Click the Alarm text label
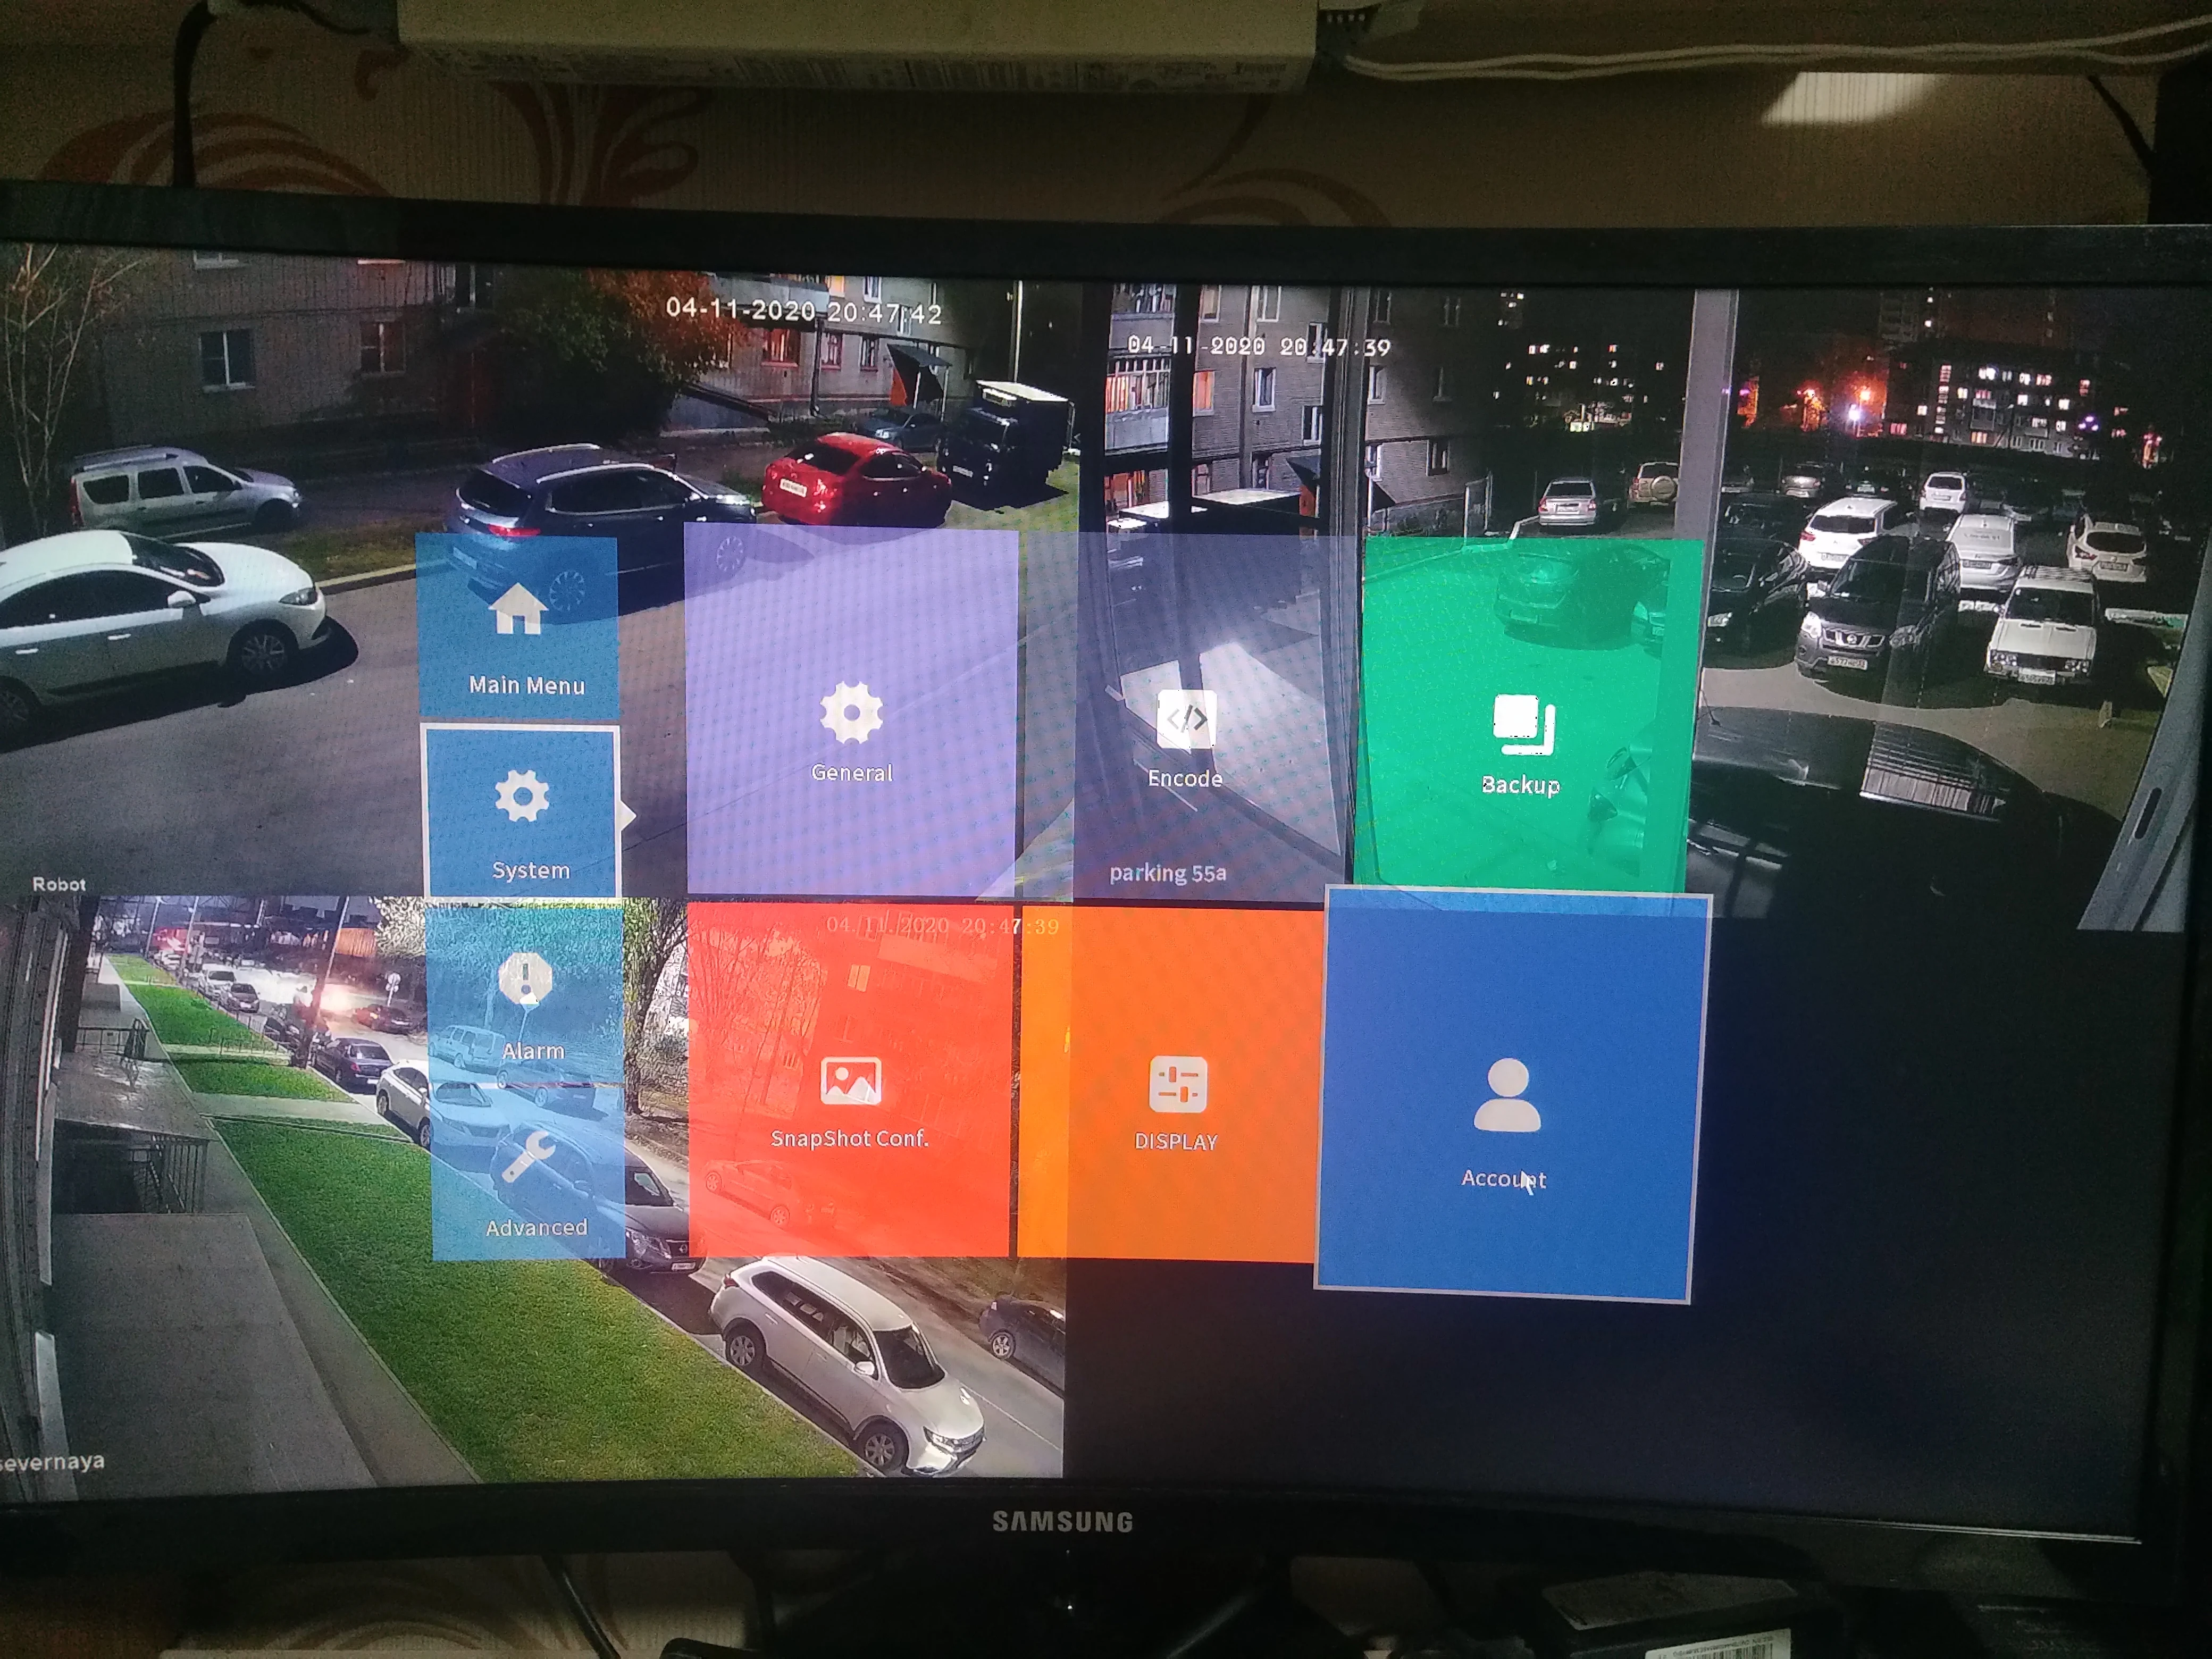 click(x=533, y=1051)
